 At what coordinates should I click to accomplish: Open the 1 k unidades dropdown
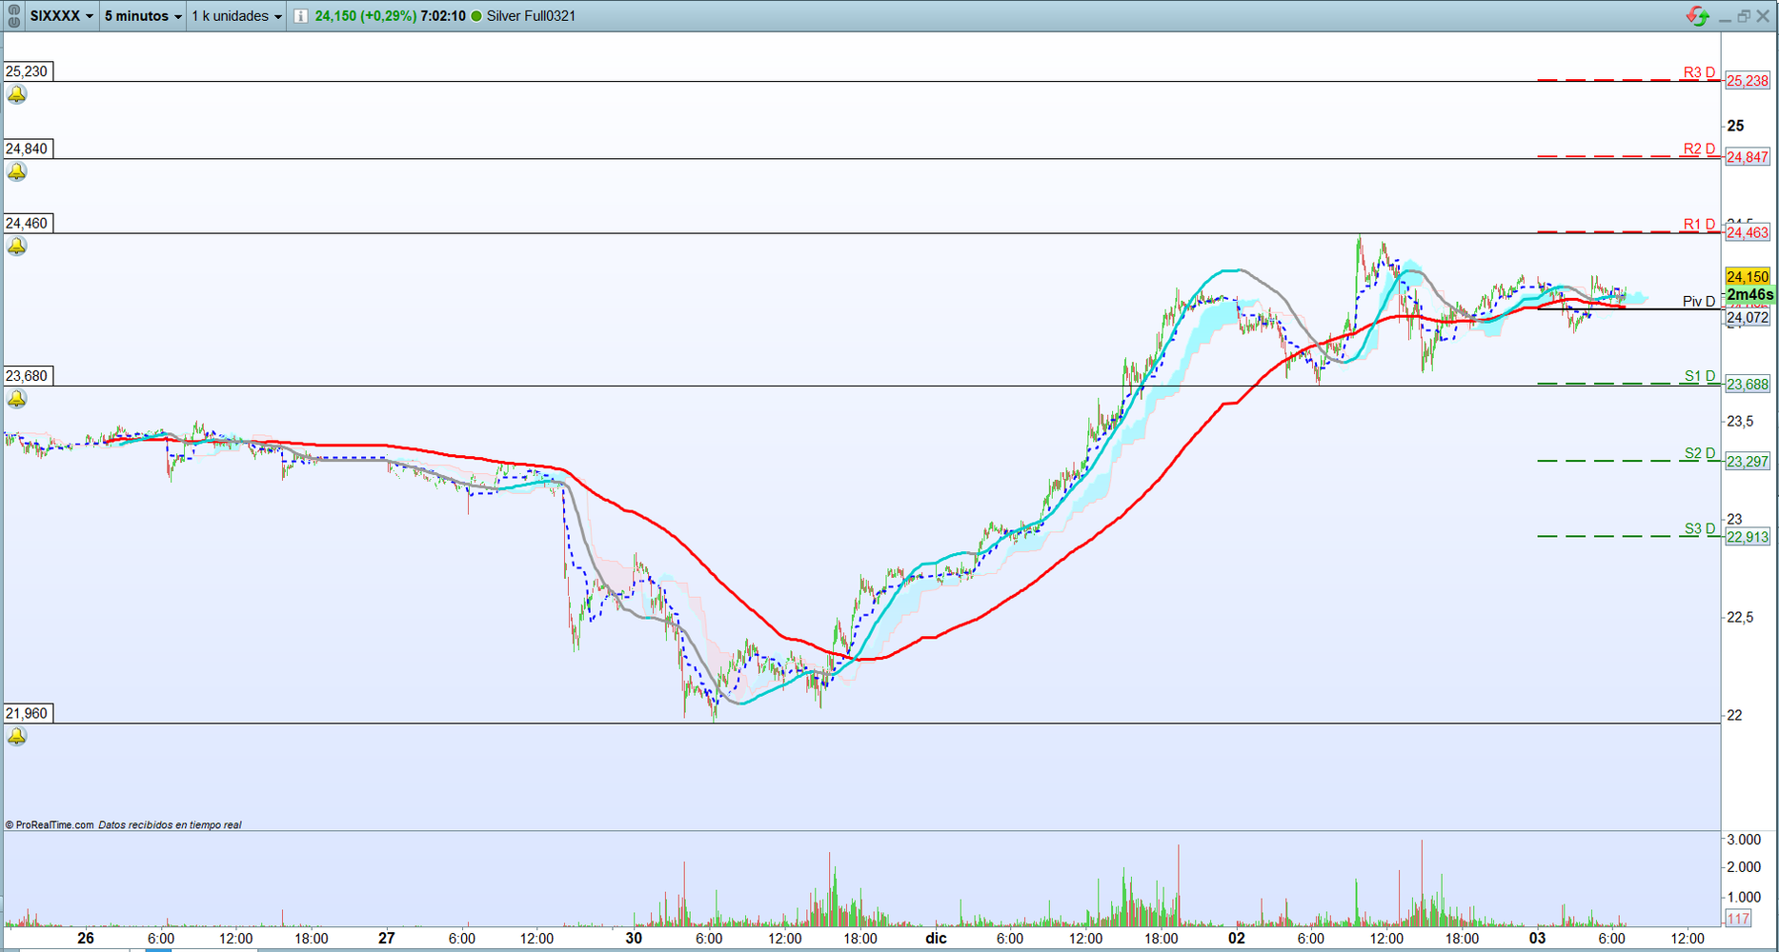[x=236, y=16]
